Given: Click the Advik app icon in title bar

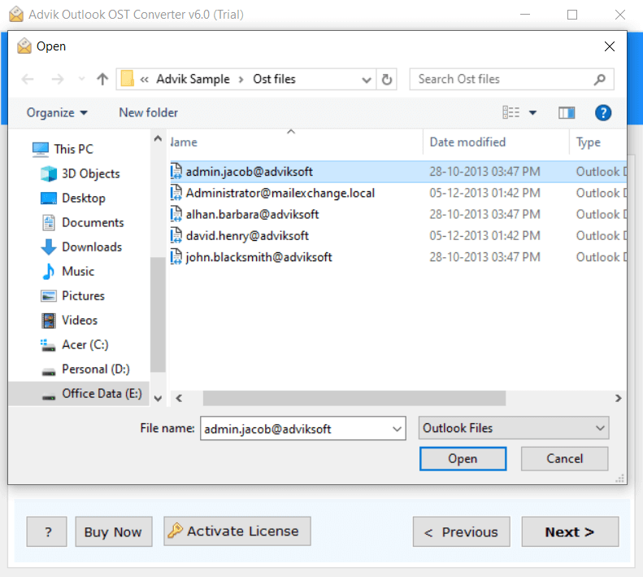Looking at the screenshot, I should pyautogui.click(x=16, y=15).
